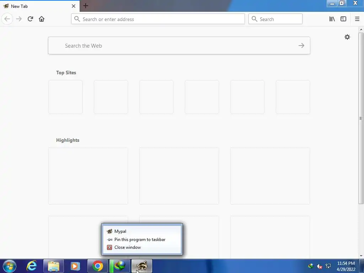Choose Mypal in the jump list

click(142, 231)
